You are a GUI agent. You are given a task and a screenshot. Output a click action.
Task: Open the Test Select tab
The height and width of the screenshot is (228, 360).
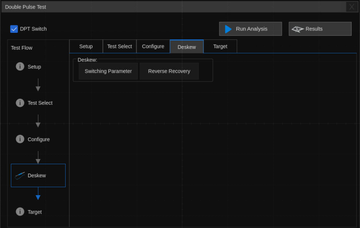pyautogui.click(x=120, y=46)
